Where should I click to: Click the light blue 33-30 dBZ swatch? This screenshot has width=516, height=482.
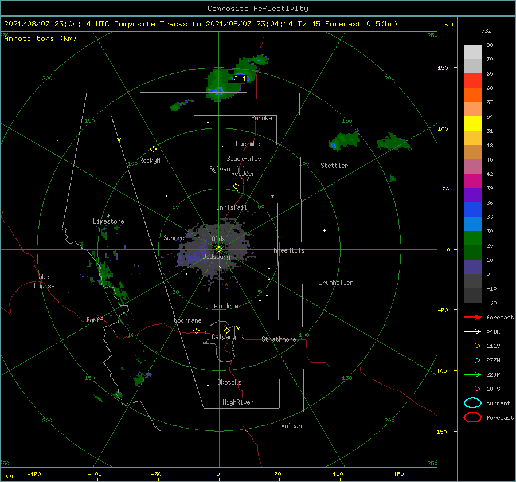click(x=472, y=224)
